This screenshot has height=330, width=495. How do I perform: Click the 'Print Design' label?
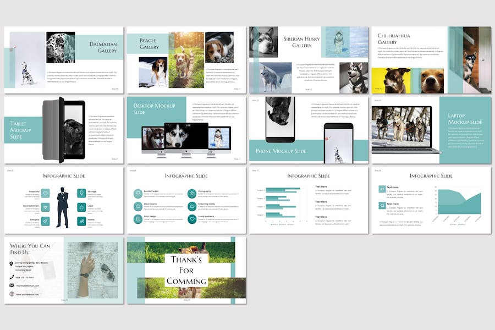(150, 216)
